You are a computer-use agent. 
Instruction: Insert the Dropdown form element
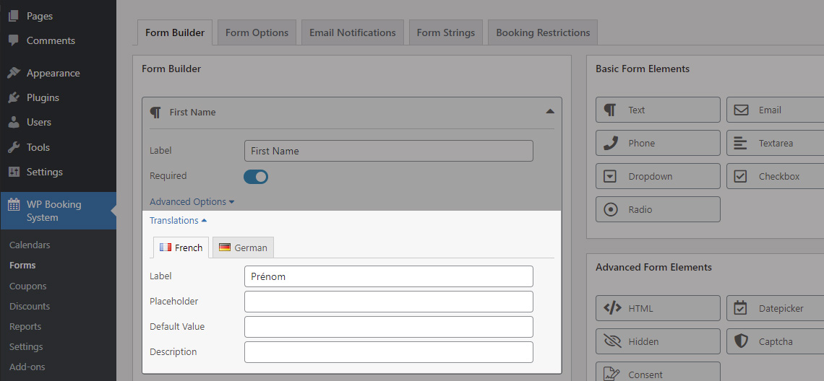coord(658,176)
